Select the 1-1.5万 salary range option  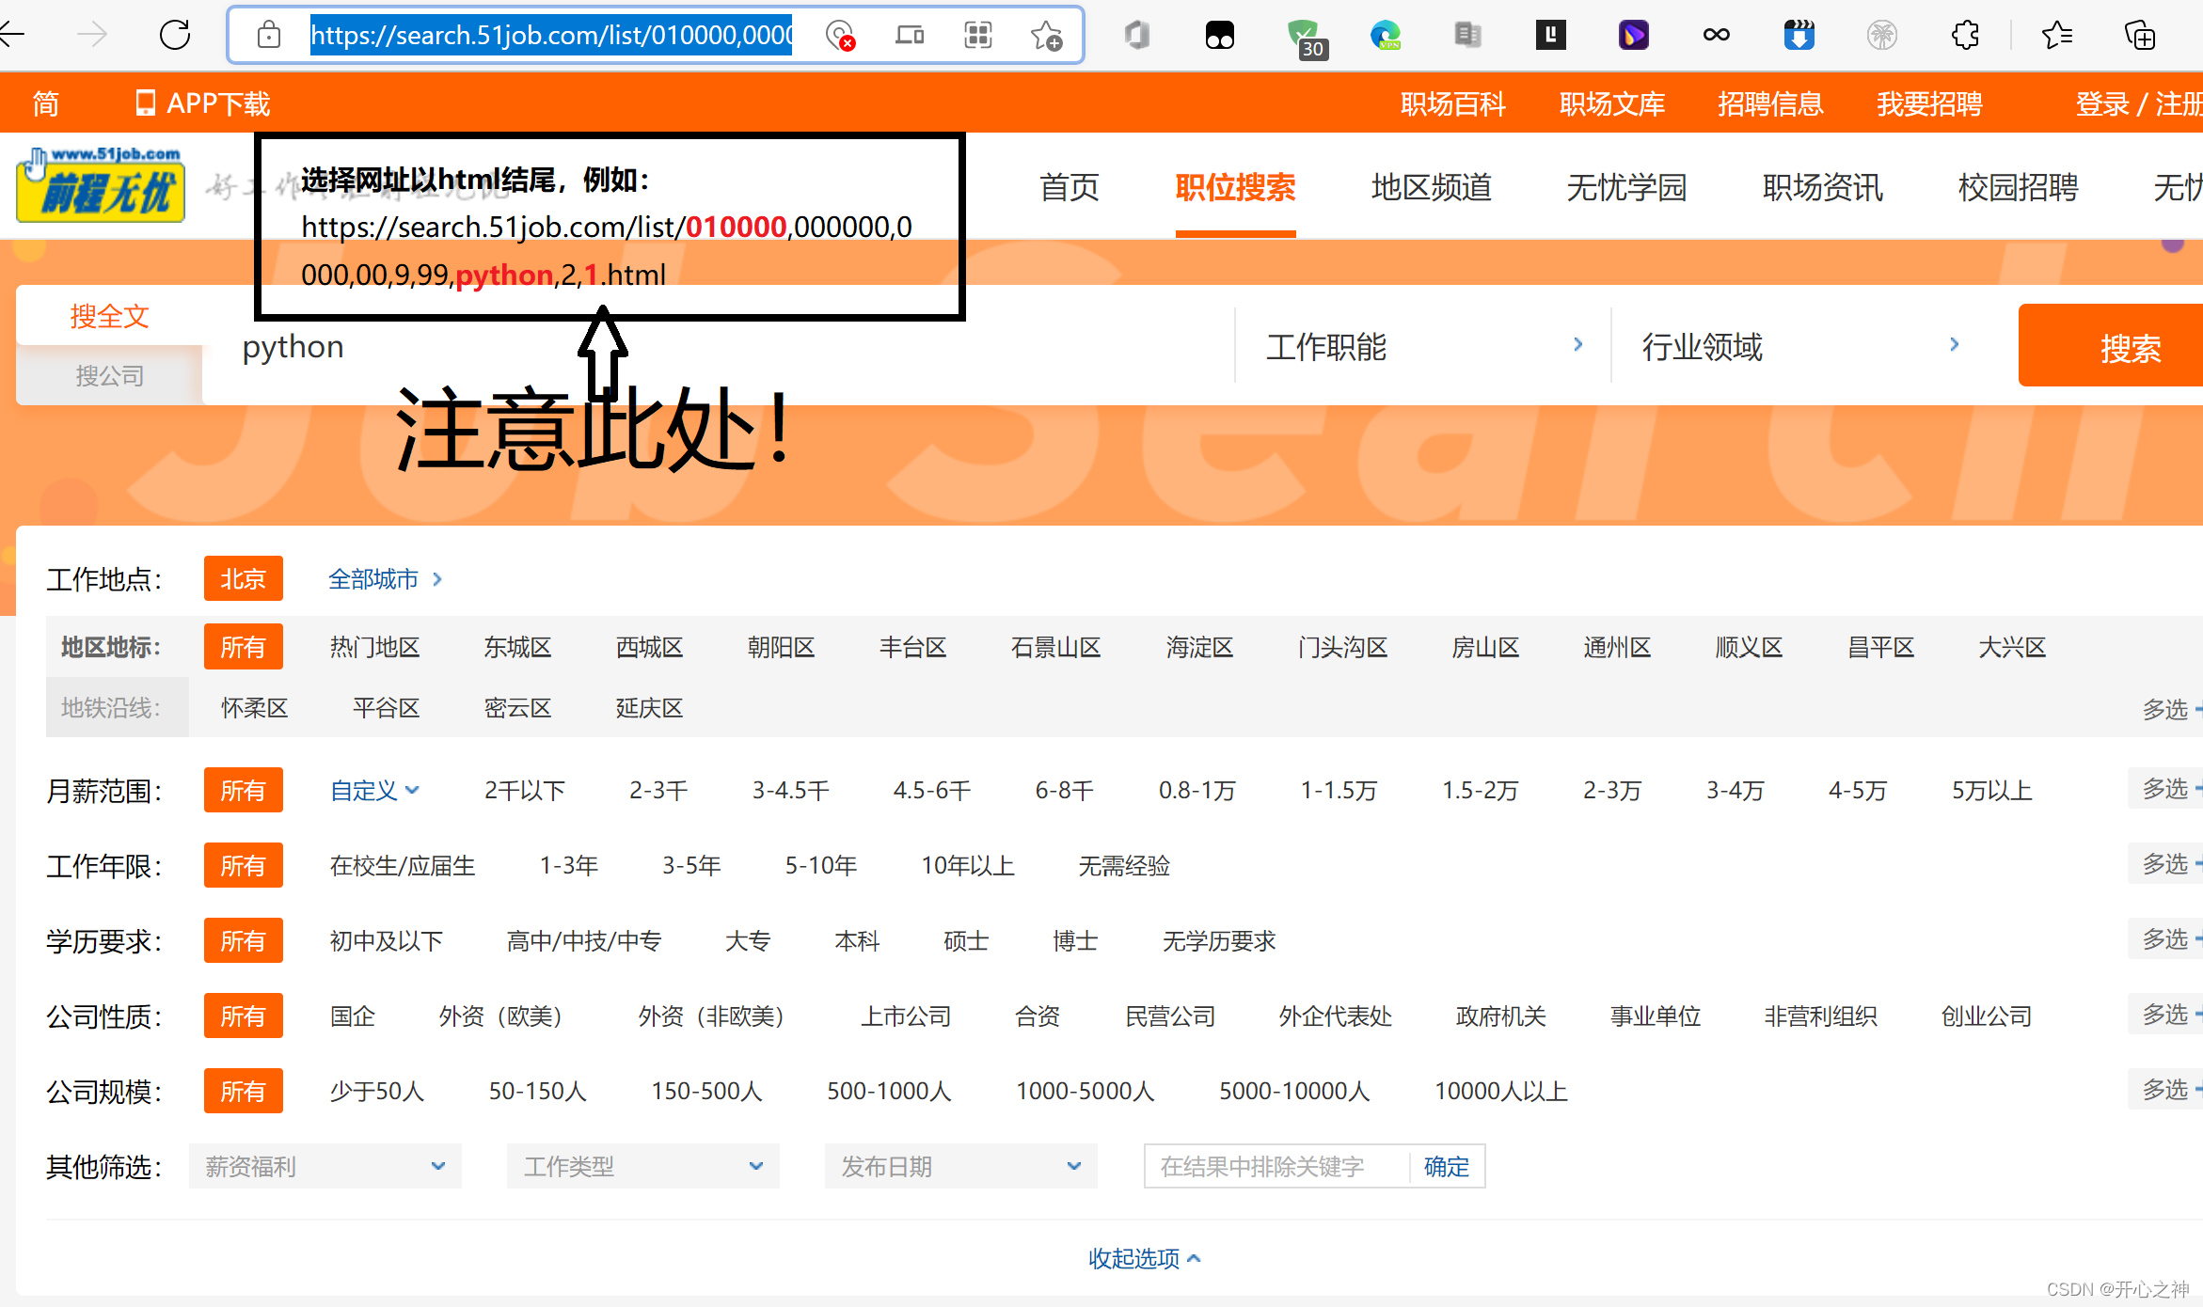coord(1338,790)
